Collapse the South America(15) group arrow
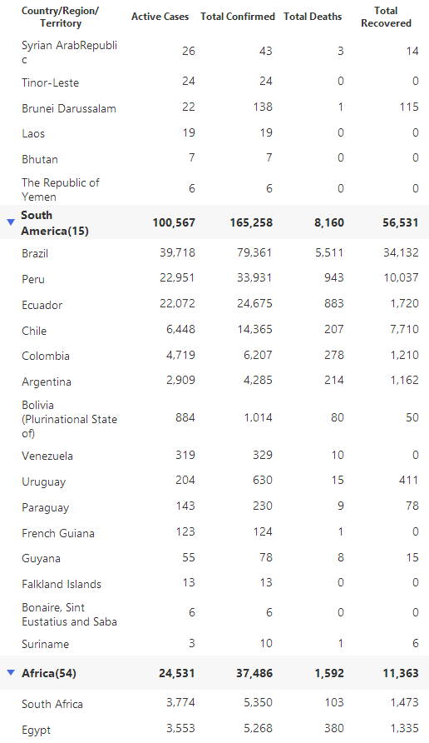This screenshot has width=429, height=743. (x=11, y=222)
